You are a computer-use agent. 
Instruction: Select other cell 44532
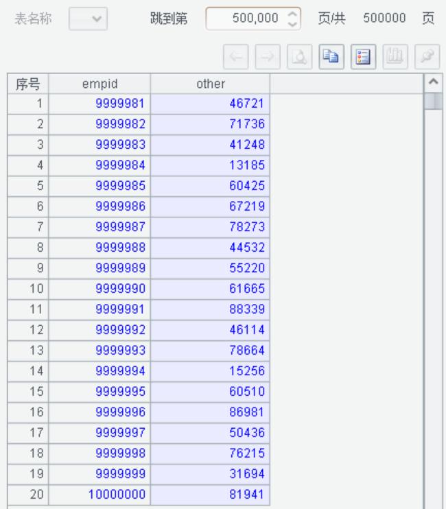211,248
